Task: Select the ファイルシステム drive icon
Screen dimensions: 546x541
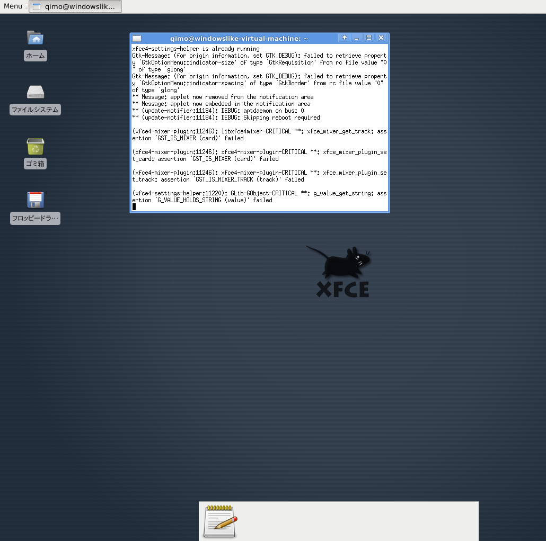Action: coord(35,92)
